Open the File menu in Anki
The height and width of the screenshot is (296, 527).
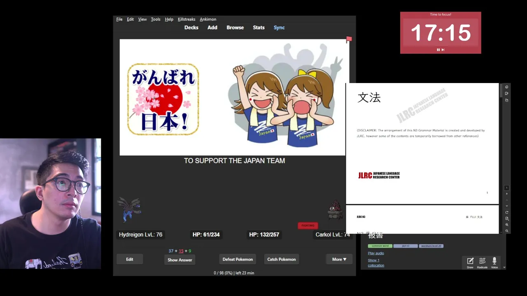pyautogui.click(x=119, y=19)
